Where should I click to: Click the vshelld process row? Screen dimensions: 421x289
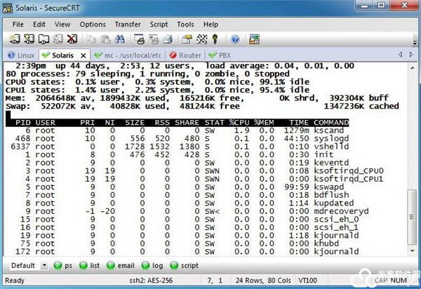(178, 147)
